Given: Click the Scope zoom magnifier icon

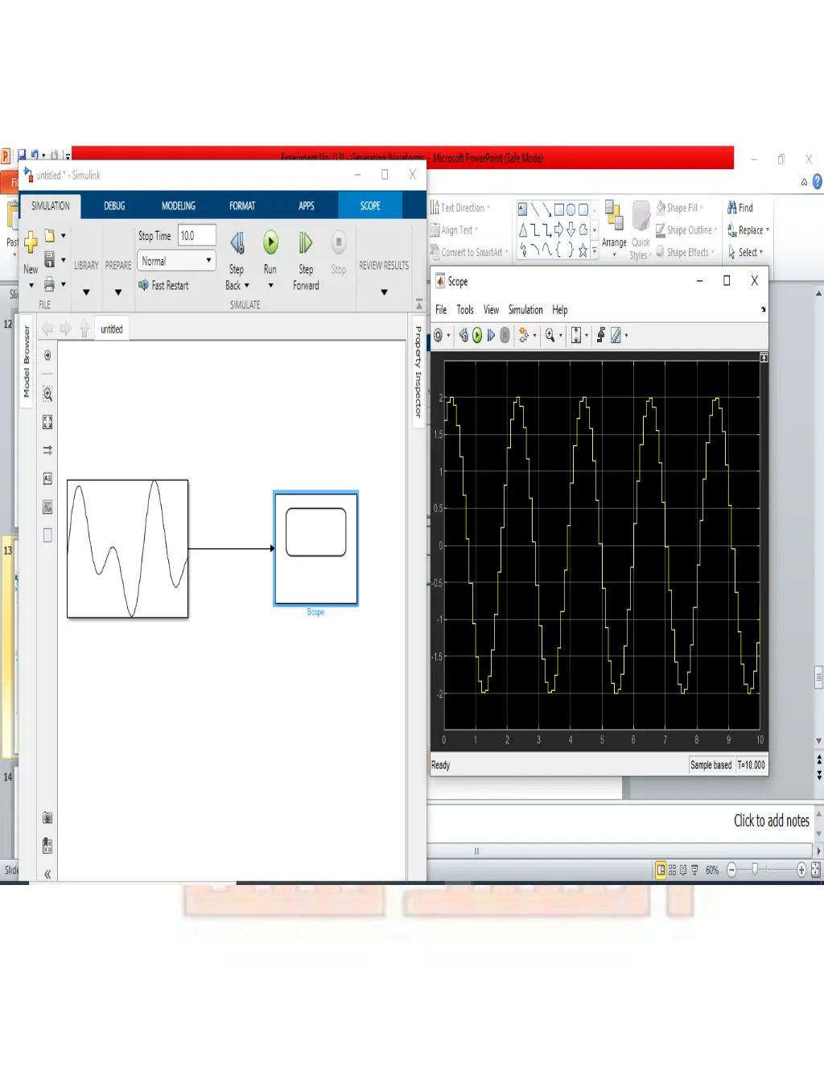Looking at the screenshot, I should [x=550, y=336].
